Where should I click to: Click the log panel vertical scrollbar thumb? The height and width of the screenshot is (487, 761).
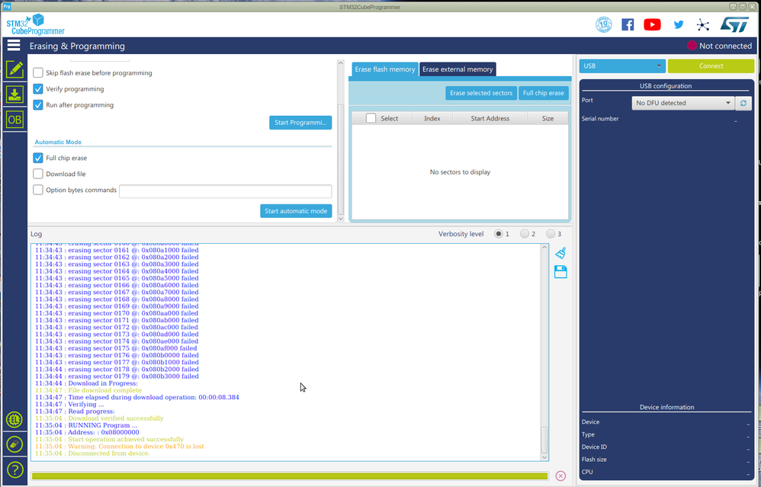544,440
